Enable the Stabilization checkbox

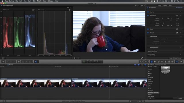point(148,36)
